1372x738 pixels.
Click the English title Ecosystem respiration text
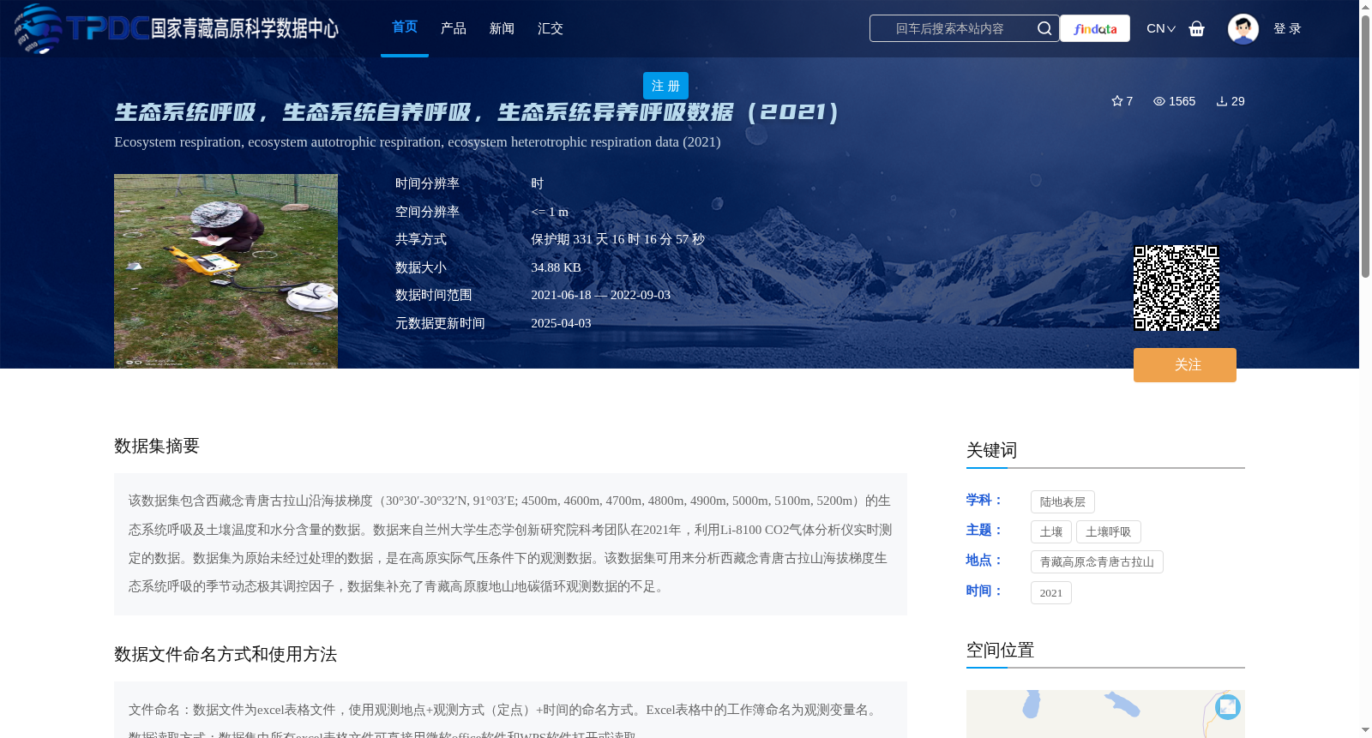(418, 142)
